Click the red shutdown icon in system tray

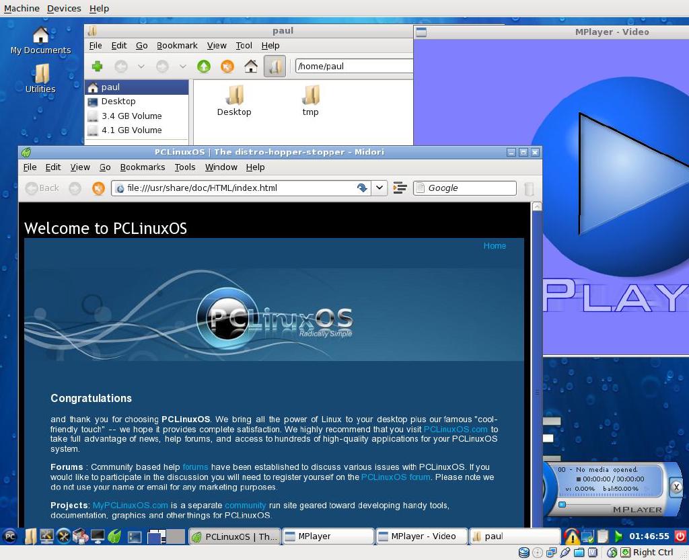[682, 536]
